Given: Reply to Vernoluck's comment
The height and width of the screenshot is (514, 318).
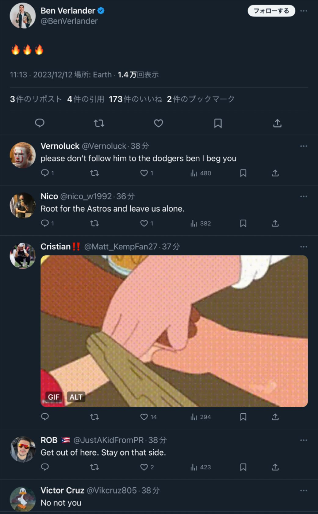Looking at the screenshot, I should (45, 173).
